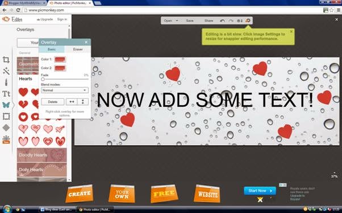Click the Upgrade link
Screen dimensions: 342x213
click(x=45, y=19)
